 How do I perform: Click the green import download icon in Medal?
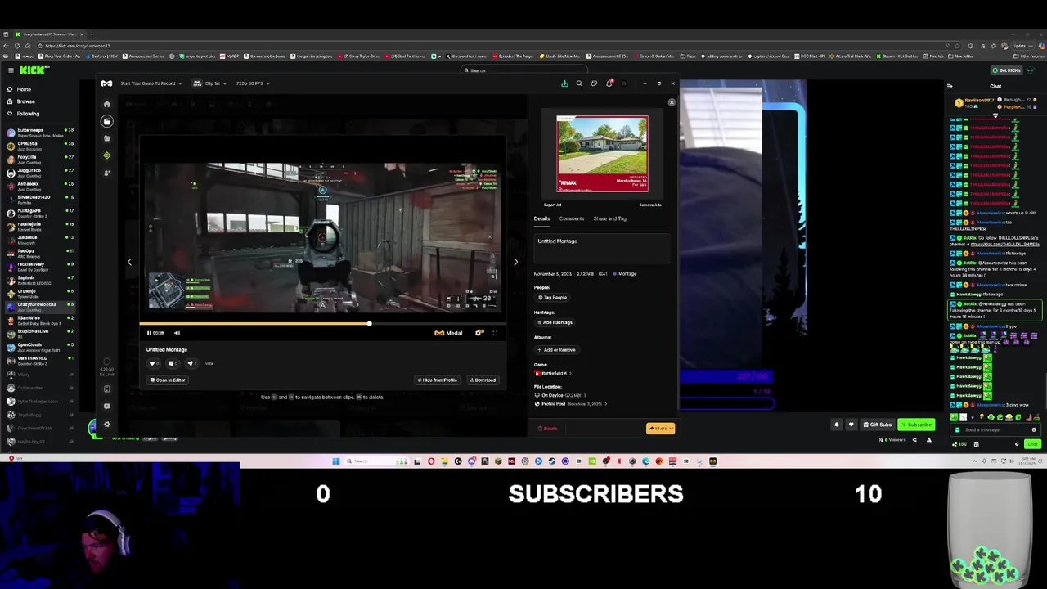[x=564, y=83]
